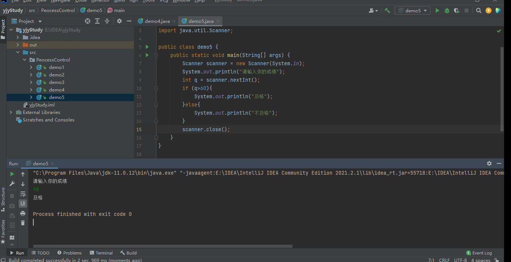
Task: Expand the out folder
Action: coord(18,45)
